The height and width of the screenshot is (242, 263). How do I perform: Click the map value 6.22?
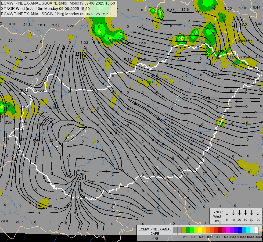(70, 26)
